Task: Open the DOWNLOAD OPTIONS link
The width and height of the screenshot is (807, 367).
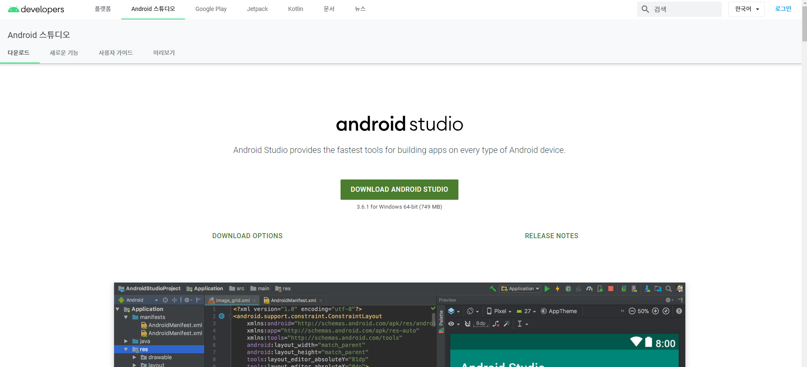Action: (x=247, y=236)
